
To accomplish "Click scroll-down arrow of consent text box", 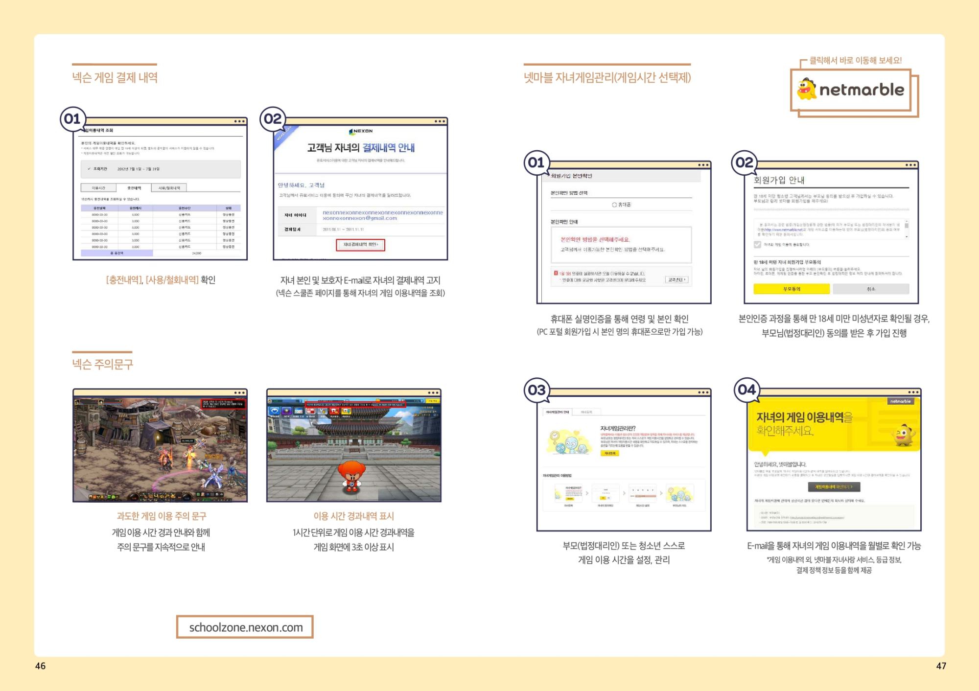I will point(907,237).
